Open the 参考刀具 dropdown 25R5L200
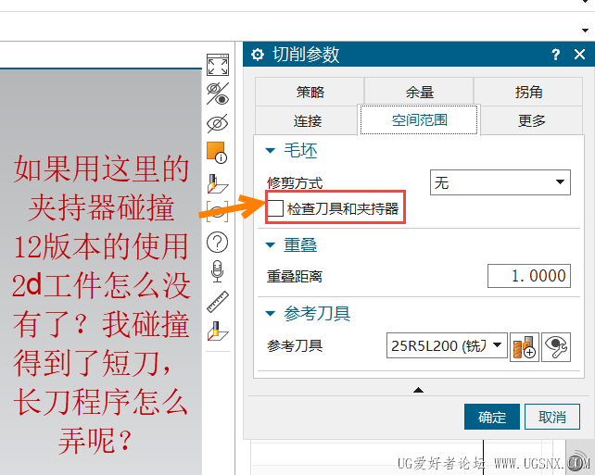The height and width of the screenshot is (475, 595). click(x=447, y=345)
